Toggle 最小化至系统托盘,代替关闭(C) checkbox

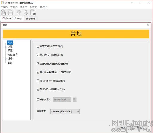(38, 72)
